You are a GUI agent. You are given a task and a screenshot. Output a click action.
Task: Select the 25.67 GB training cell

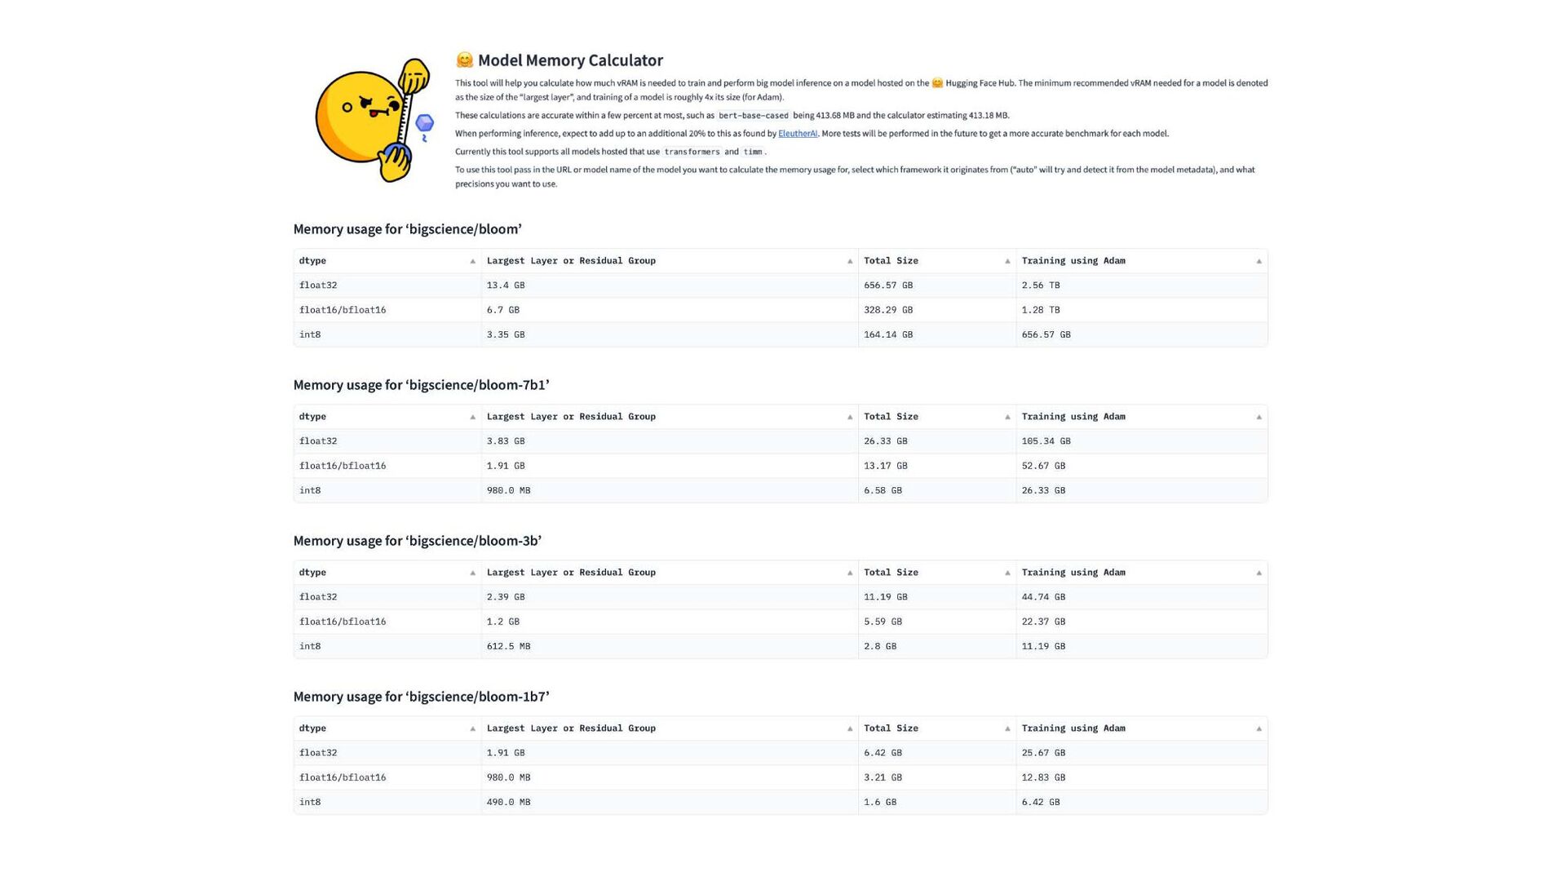pos(1141,753)
